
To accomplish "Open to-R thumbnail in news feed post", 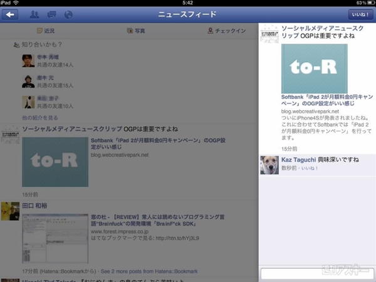I will point(55,162).
